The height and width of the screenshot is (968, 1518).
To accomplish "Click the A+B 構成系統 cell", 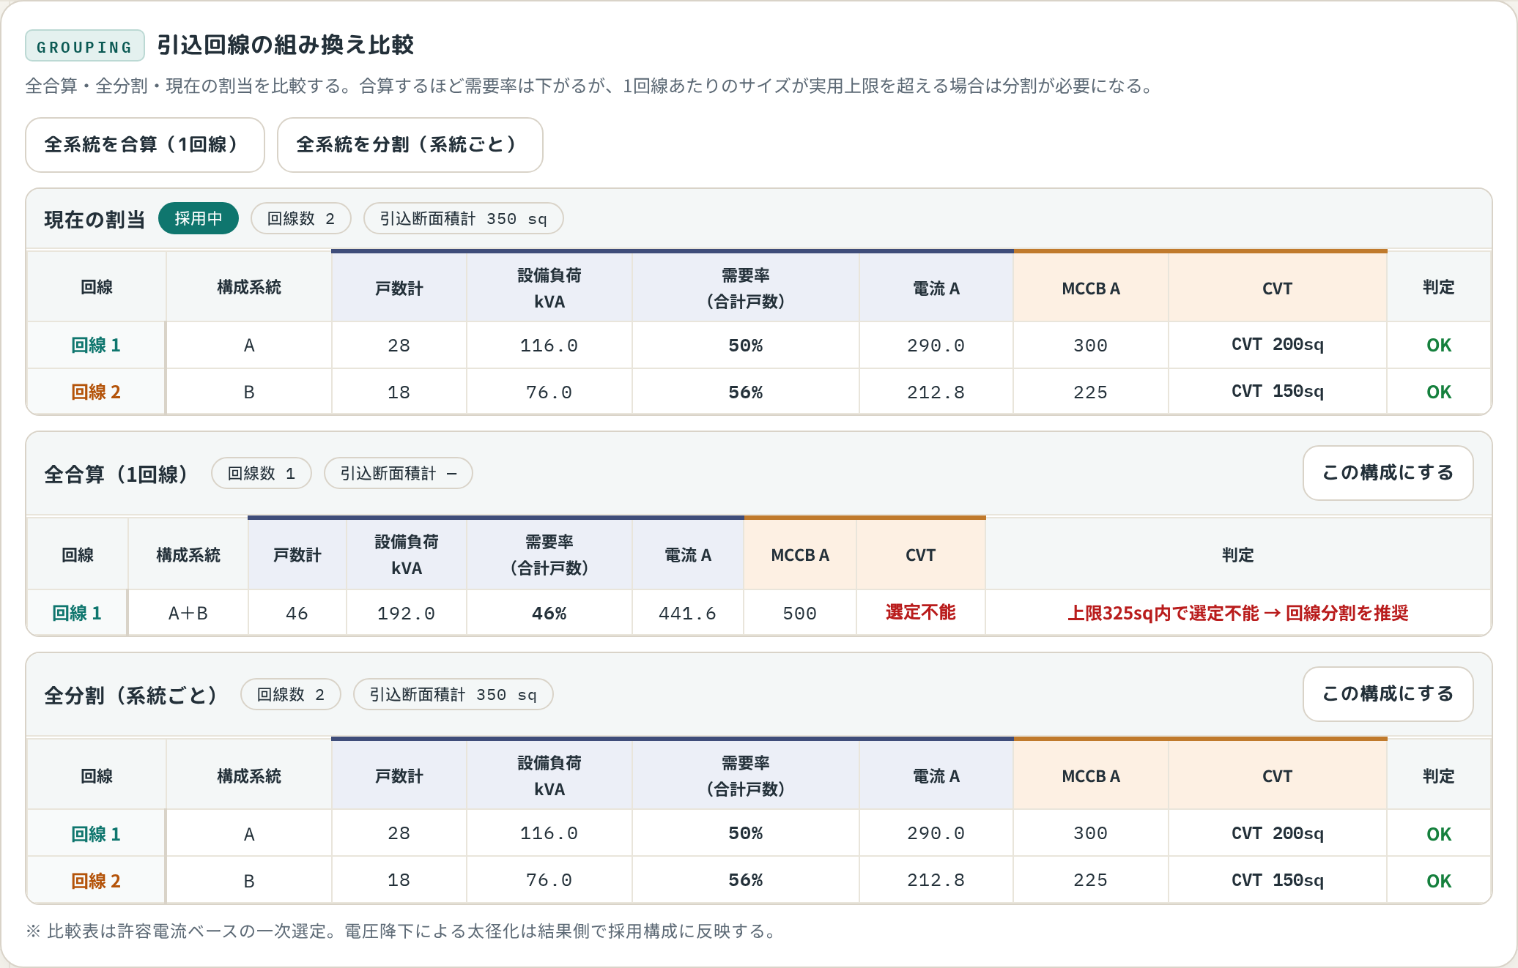I will (188, 613).
